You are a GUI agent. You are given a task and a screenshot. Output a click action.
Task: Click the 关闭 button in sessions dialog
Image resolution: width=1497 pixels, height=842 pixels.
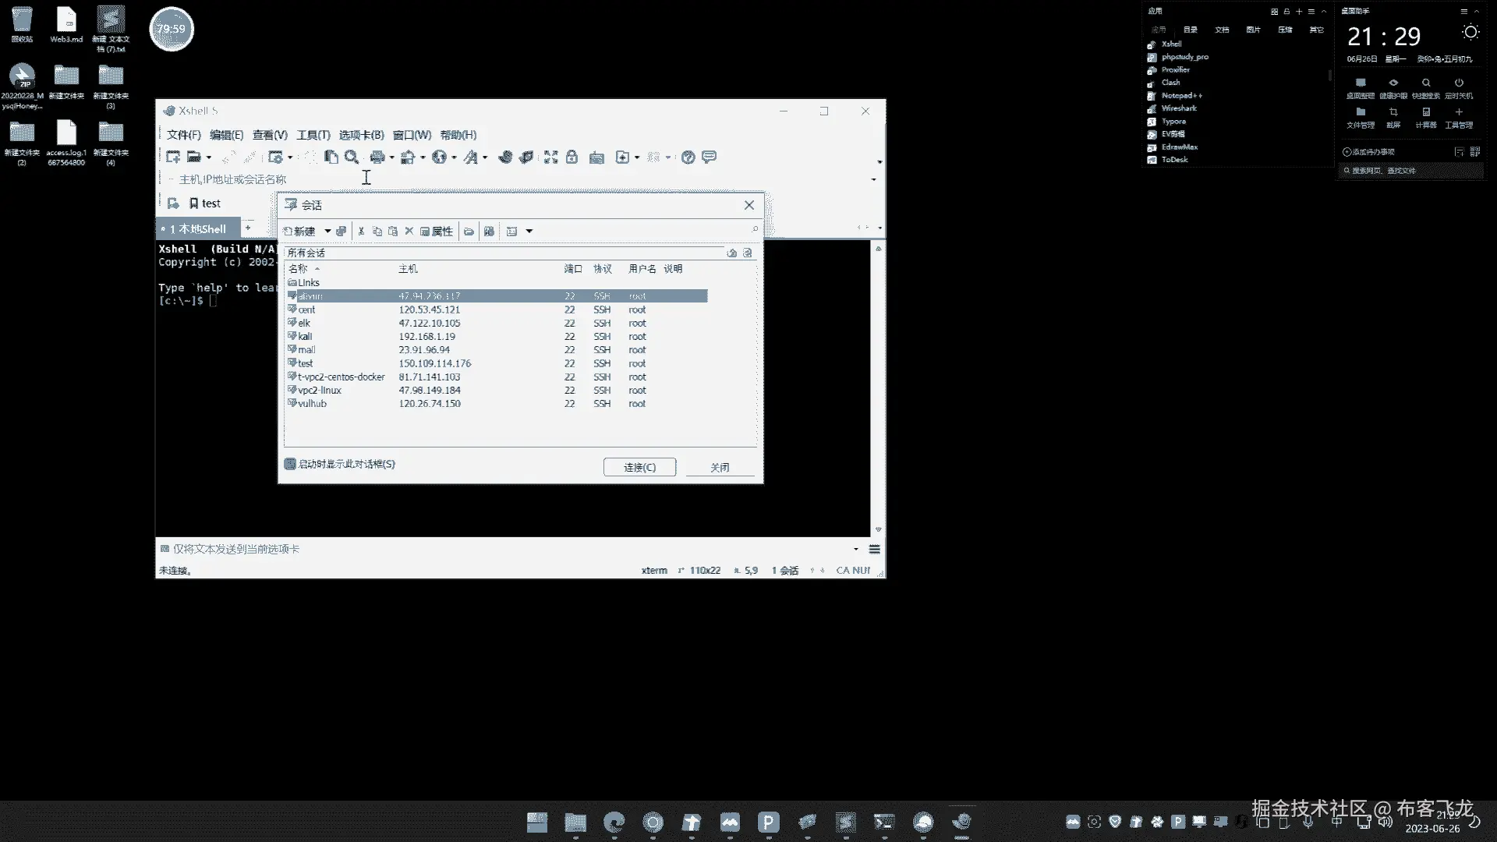pyautogui.click(x=719, y=467)
